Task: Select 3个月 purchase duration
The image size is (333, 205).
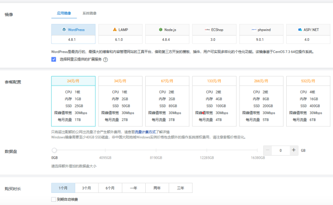Action: pyautogui.click(x=87, y=188)
